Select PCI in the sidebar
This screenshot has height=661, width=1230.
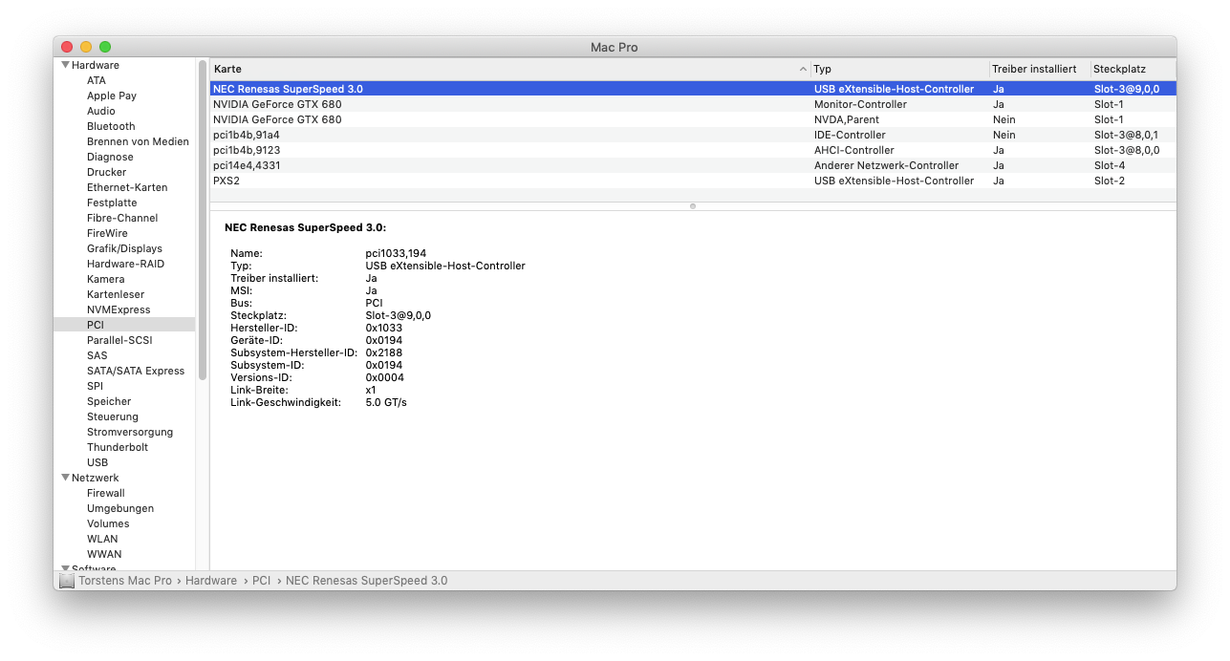124,325
